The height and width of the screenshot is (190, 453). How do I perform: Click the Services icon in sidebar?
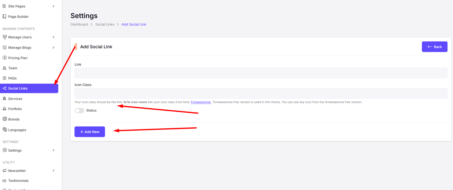[x=5, y=99]
